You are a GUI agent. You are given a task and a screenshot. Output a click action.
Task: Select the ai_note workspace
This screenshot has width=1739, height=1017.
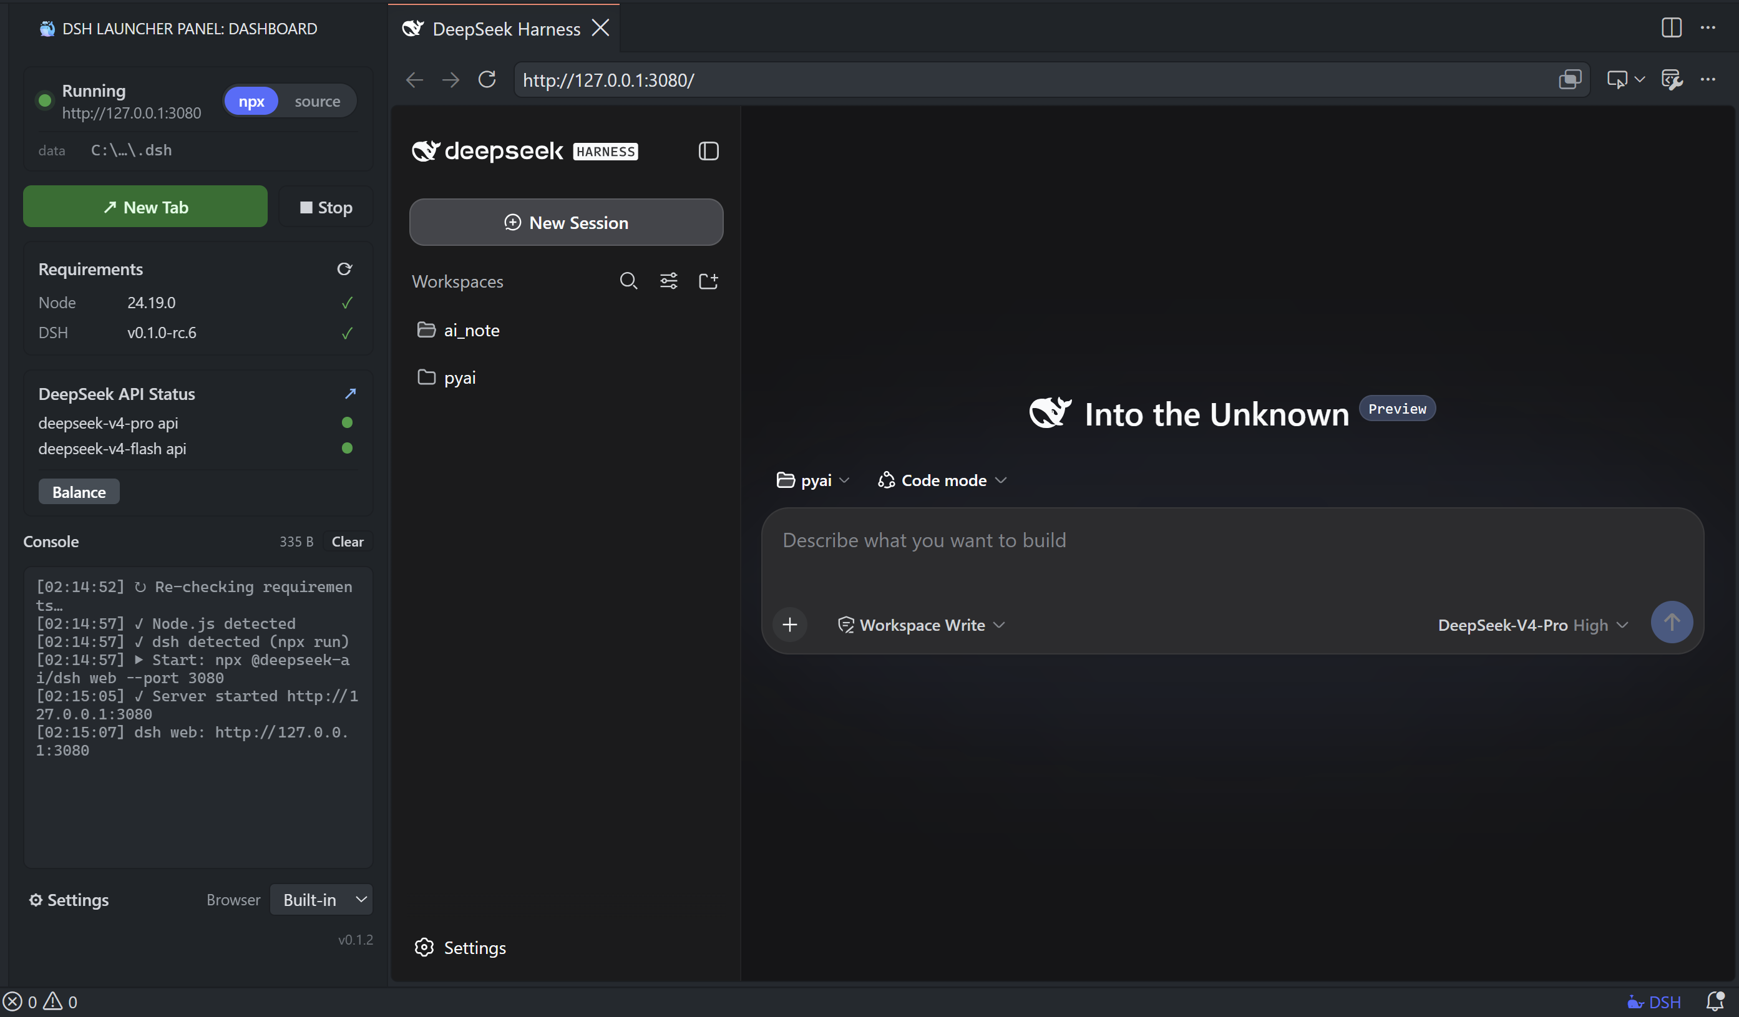coord(566,331)
